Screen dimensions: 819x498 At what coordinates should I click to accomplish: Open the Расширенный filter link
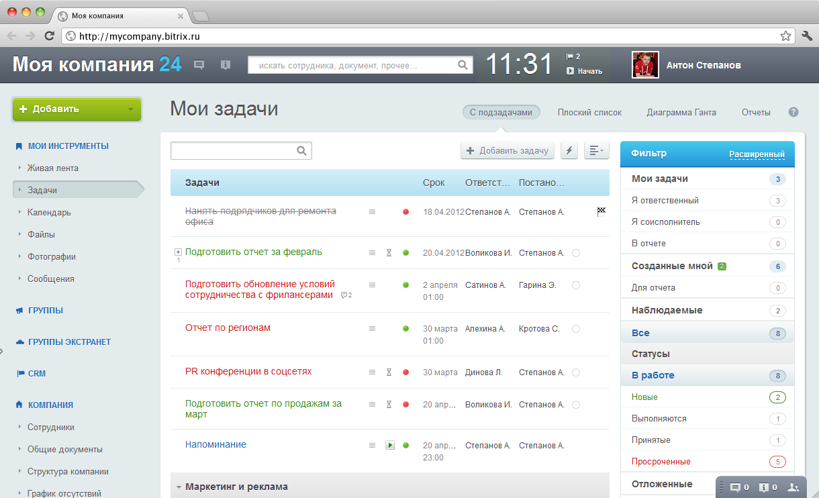click(757, 154)
